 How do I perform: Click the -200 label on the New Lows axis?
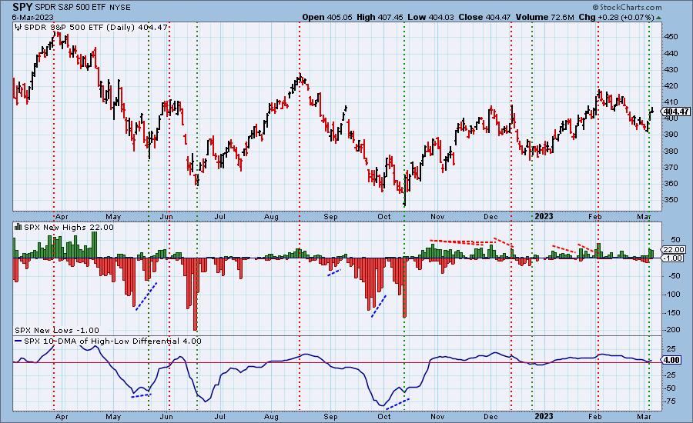[672, 330]
